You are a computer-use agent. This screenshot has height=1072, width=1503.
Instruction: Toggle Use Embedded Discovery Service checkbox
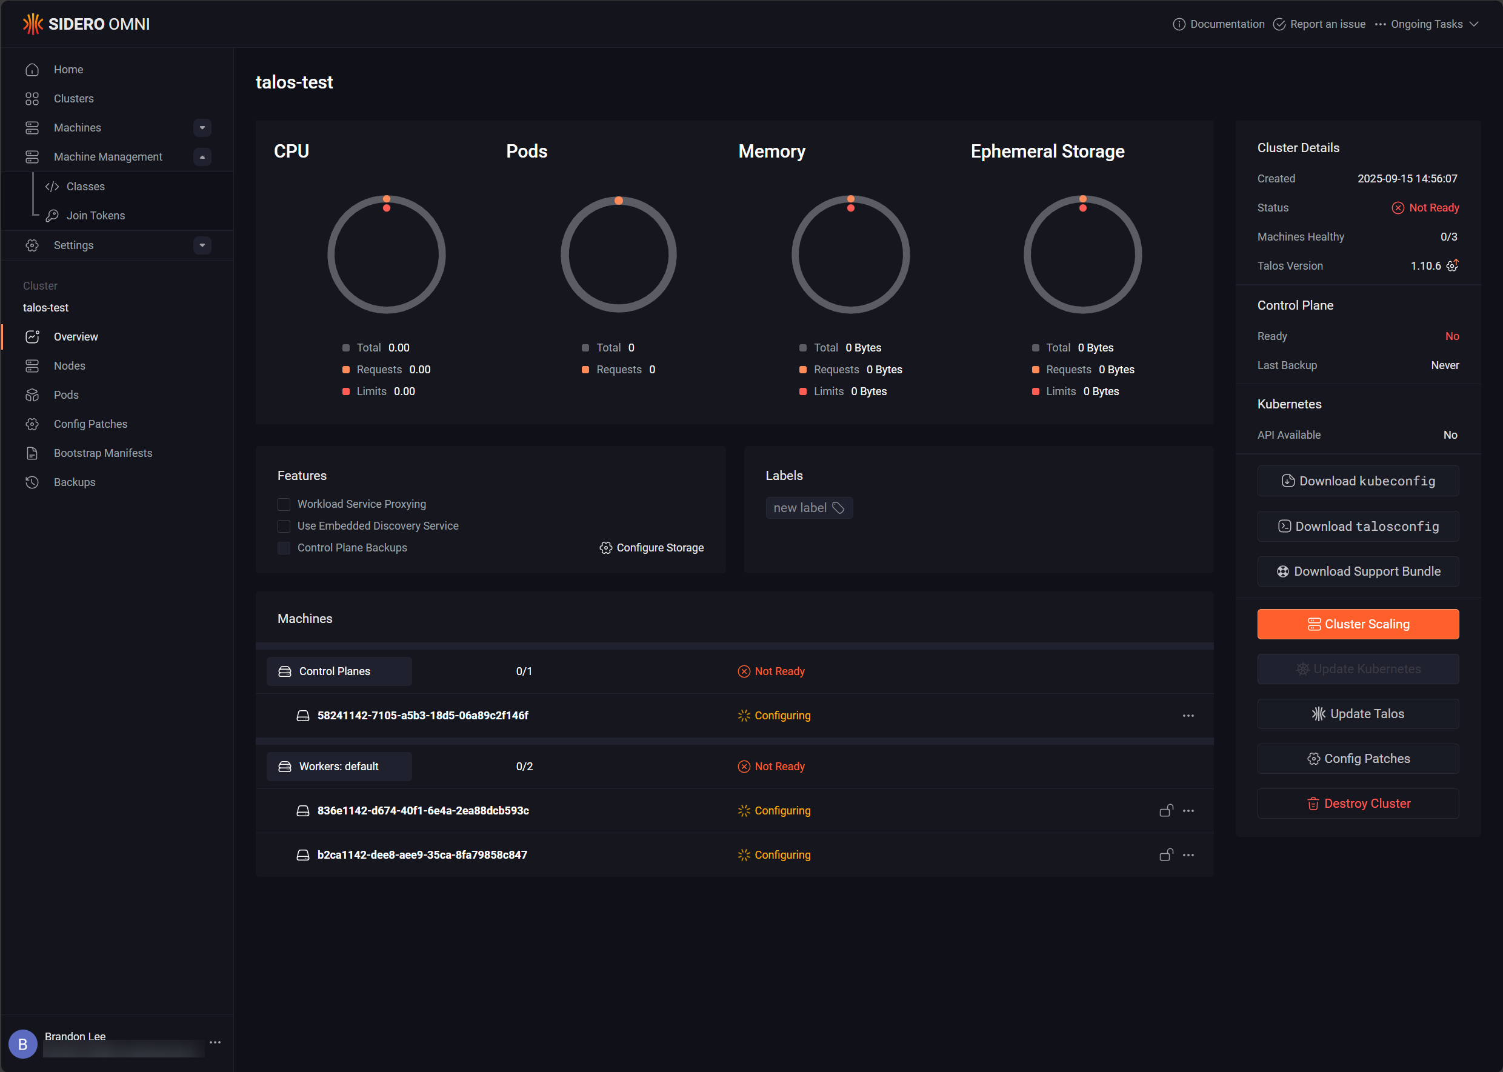tap(284, 526)
